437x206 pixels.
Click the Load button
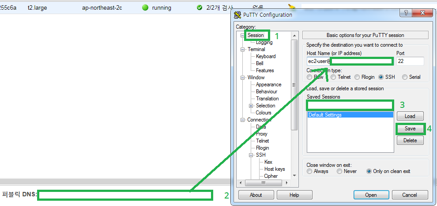[410, 116]
